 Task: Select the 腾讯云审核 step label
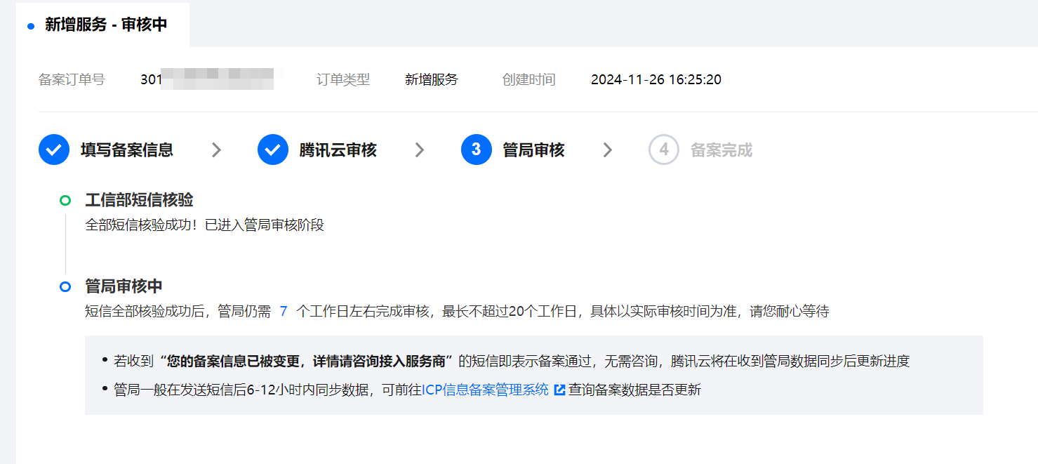click(x=338, y=150)
